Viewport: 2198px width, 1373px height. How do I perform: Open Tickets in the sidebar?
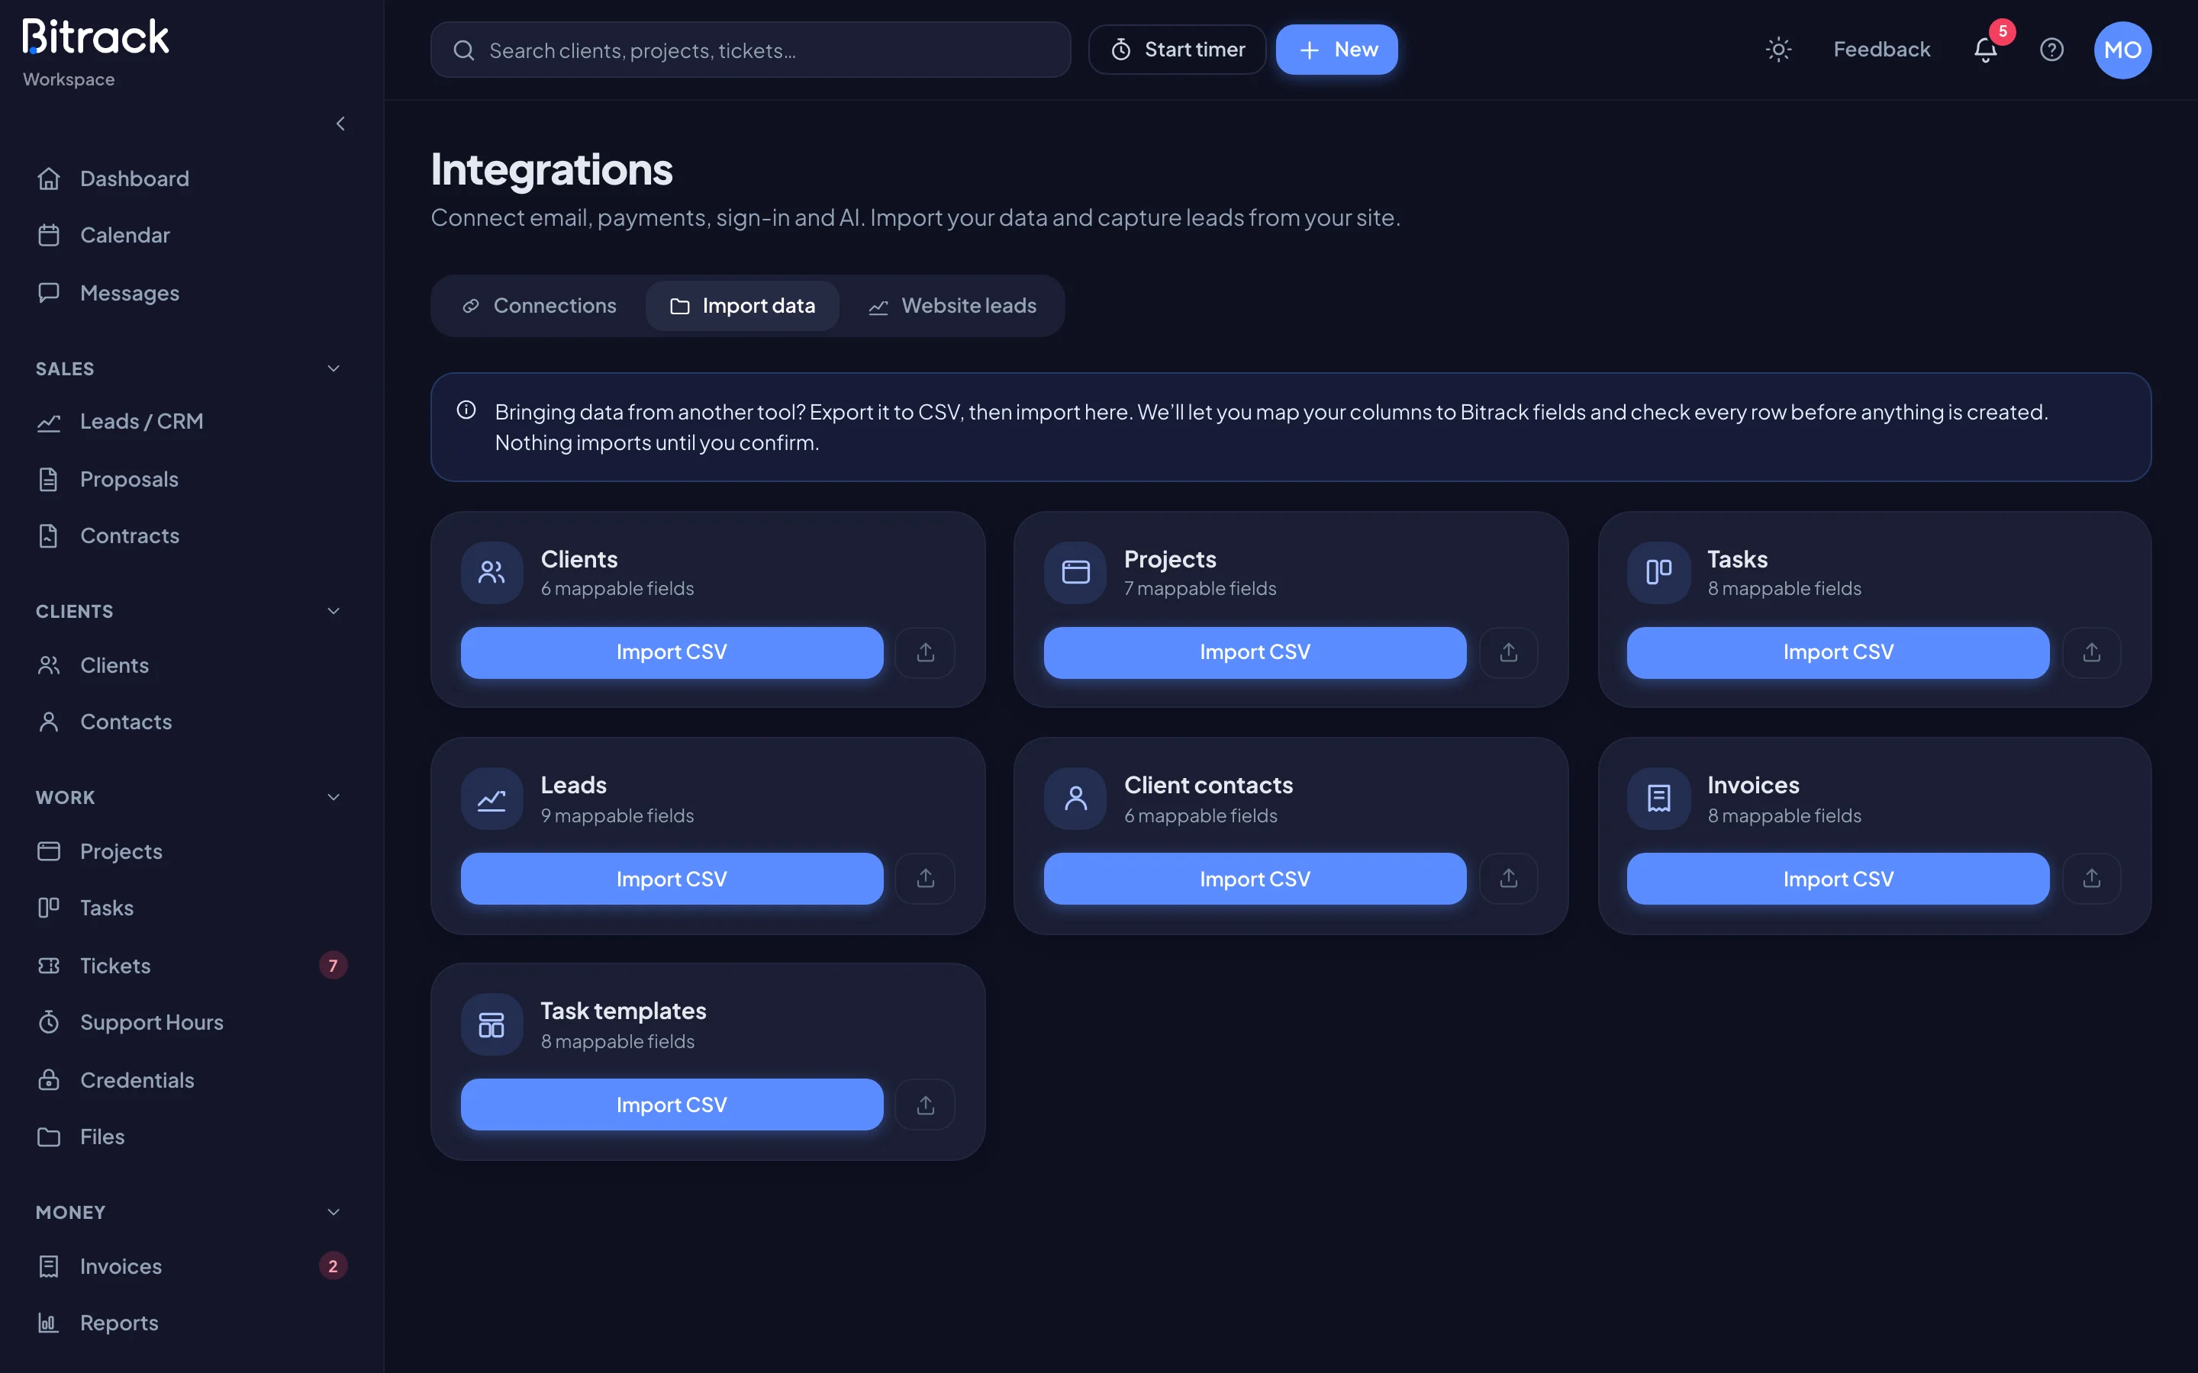191,965
